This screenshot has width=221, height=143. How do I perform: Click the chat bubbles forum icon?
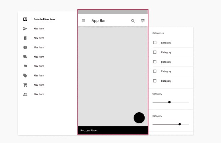[x=25, y=57]
